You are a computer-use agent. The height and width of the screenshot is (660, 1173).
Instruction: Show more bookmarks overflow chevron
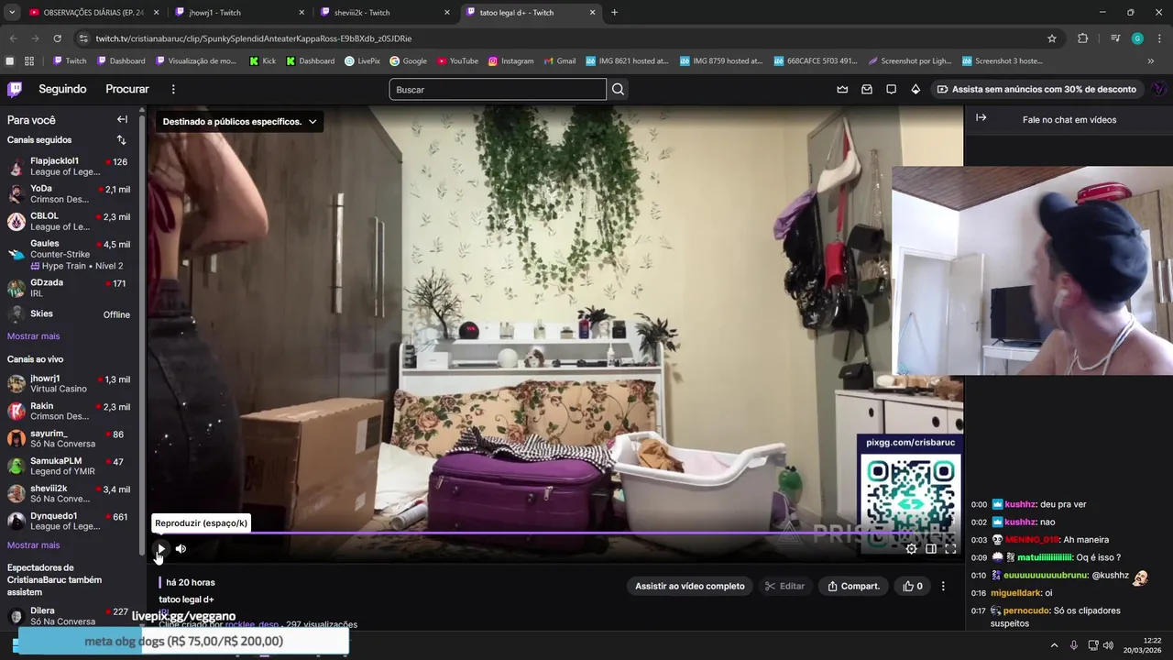[x=1151, y=61]
